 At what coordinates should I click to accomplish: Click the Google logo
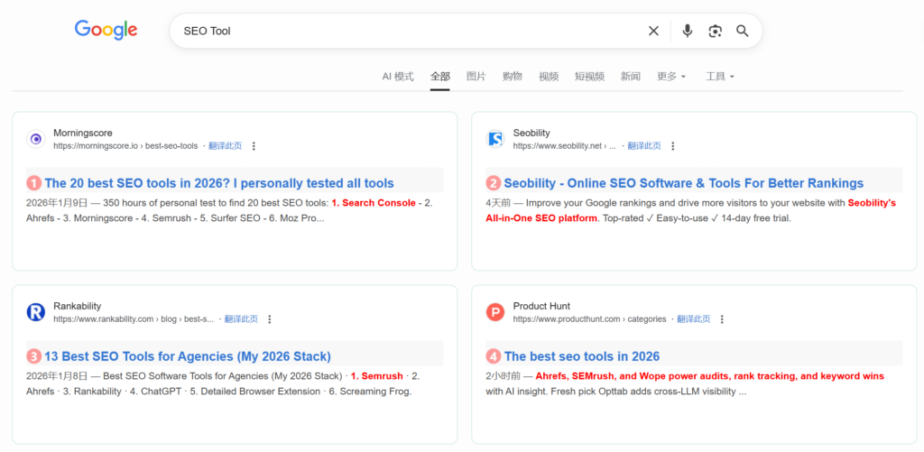click(x=106, y=30)
